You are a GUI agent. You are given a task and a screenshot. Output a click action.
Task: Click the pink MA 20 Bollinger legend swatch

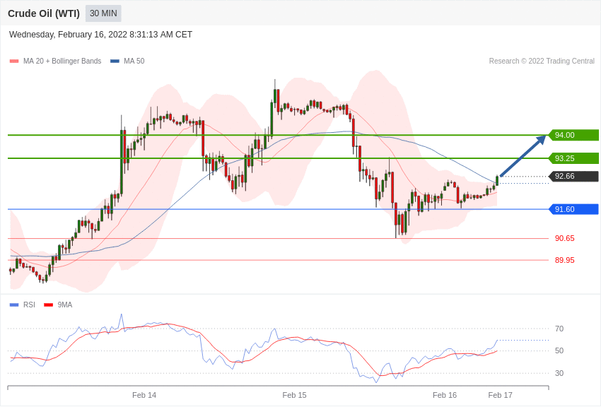14,61
